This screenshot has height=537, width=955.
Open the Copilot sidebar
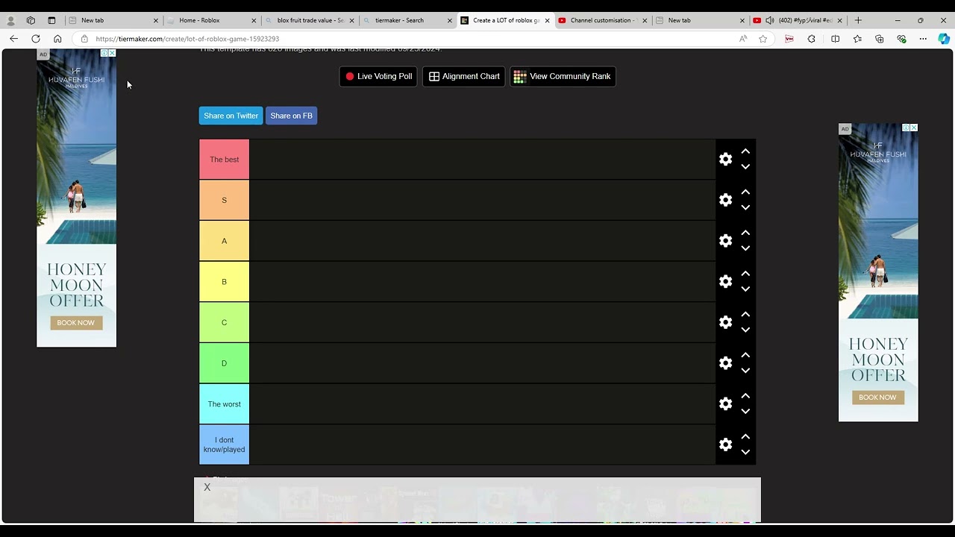coord(944,39)
